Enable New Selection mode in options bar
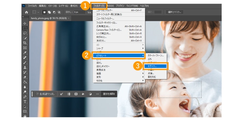Screen dimensions: 243x121 [x=44, y=12]
